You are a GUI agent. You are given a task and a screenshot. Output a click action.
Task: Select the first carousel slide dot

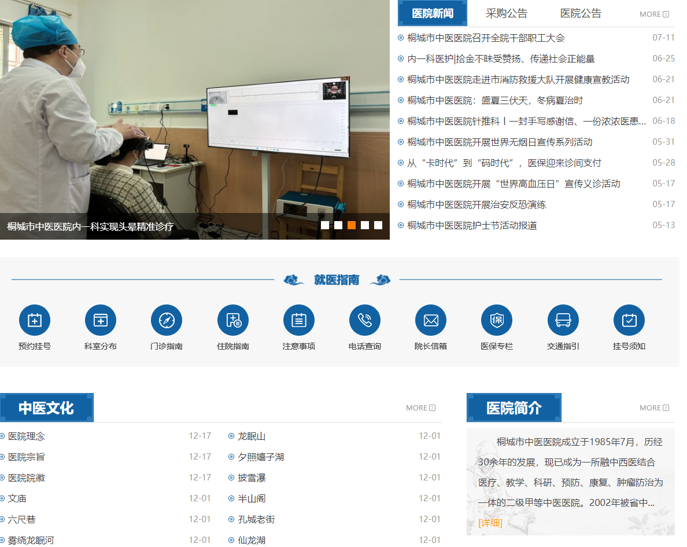(x=325, y=225)
